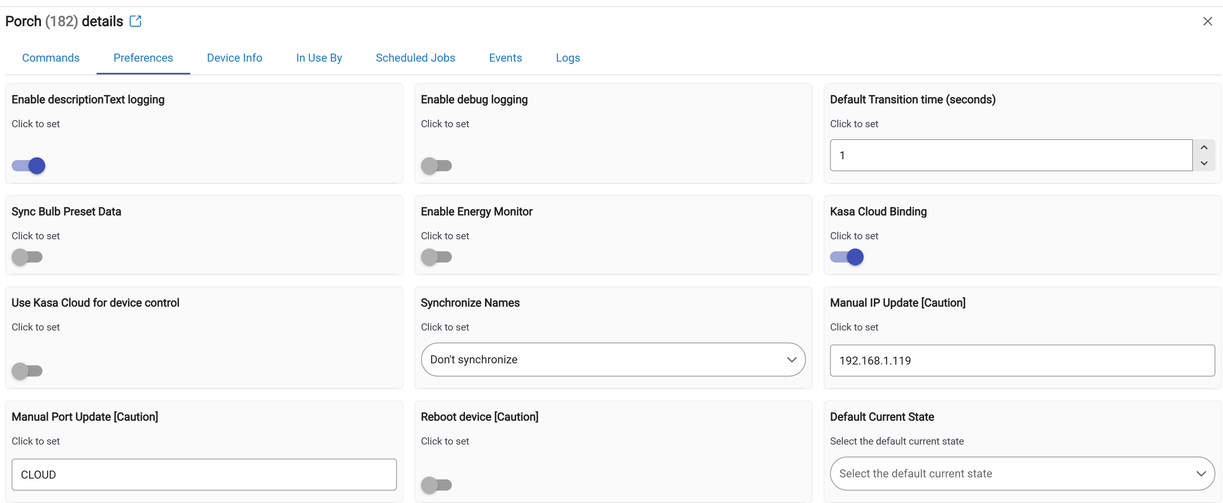Go to the In Use By tab
Image resolution: width=1223 pixels, height=503 pixels.
318,58
